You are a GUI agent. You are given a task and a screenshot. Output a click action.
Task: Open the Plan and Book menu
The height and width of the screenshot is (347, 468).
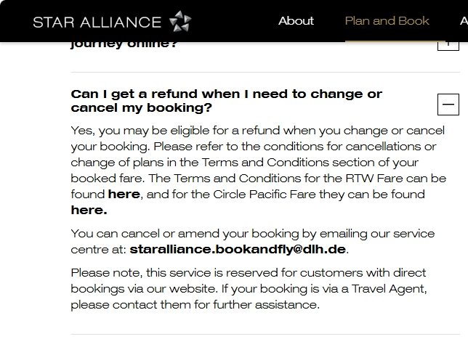click(x=387, y=21)
